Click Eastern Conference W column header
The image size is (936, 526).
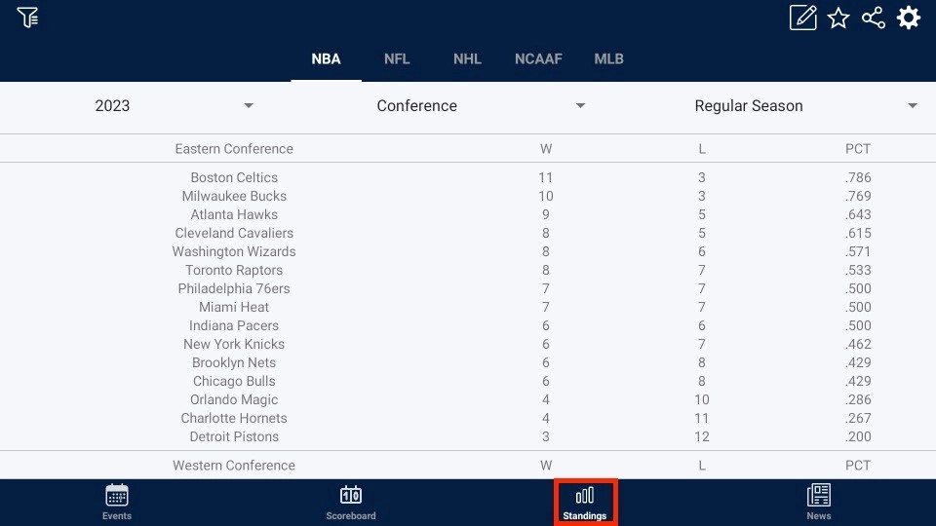tap(546, 148)
